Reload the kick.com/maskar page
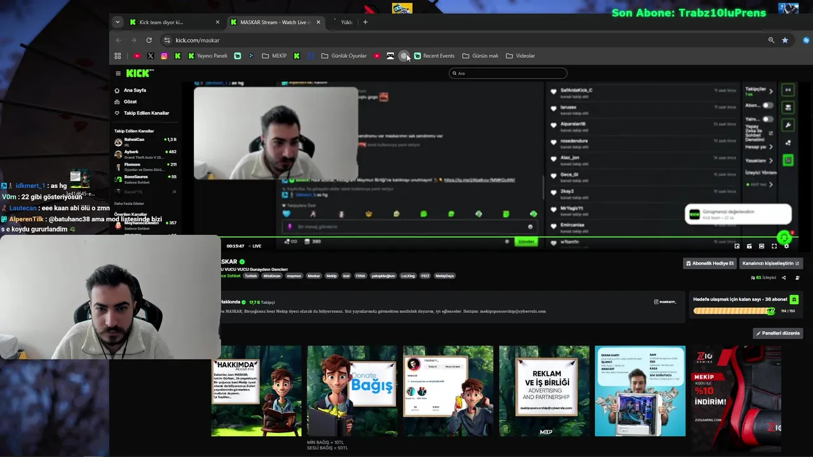Screen dimensions: 813x457 tap(149, 40)
